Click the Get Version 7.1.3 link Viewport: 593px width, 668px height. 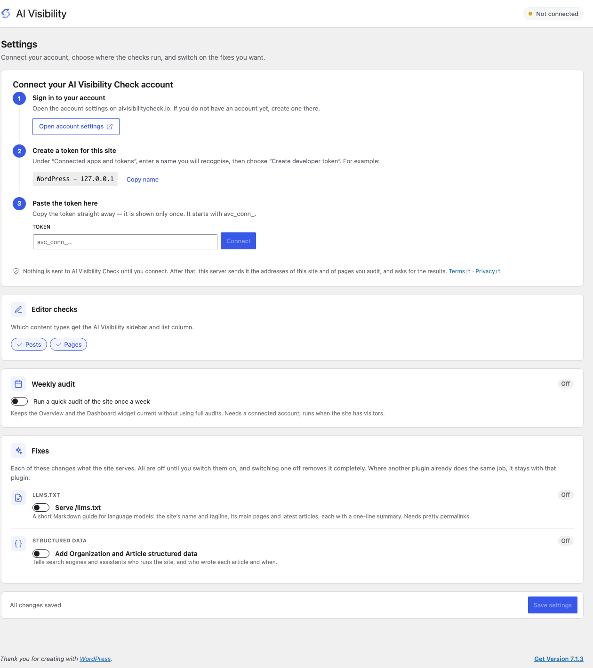click(559, 659)
